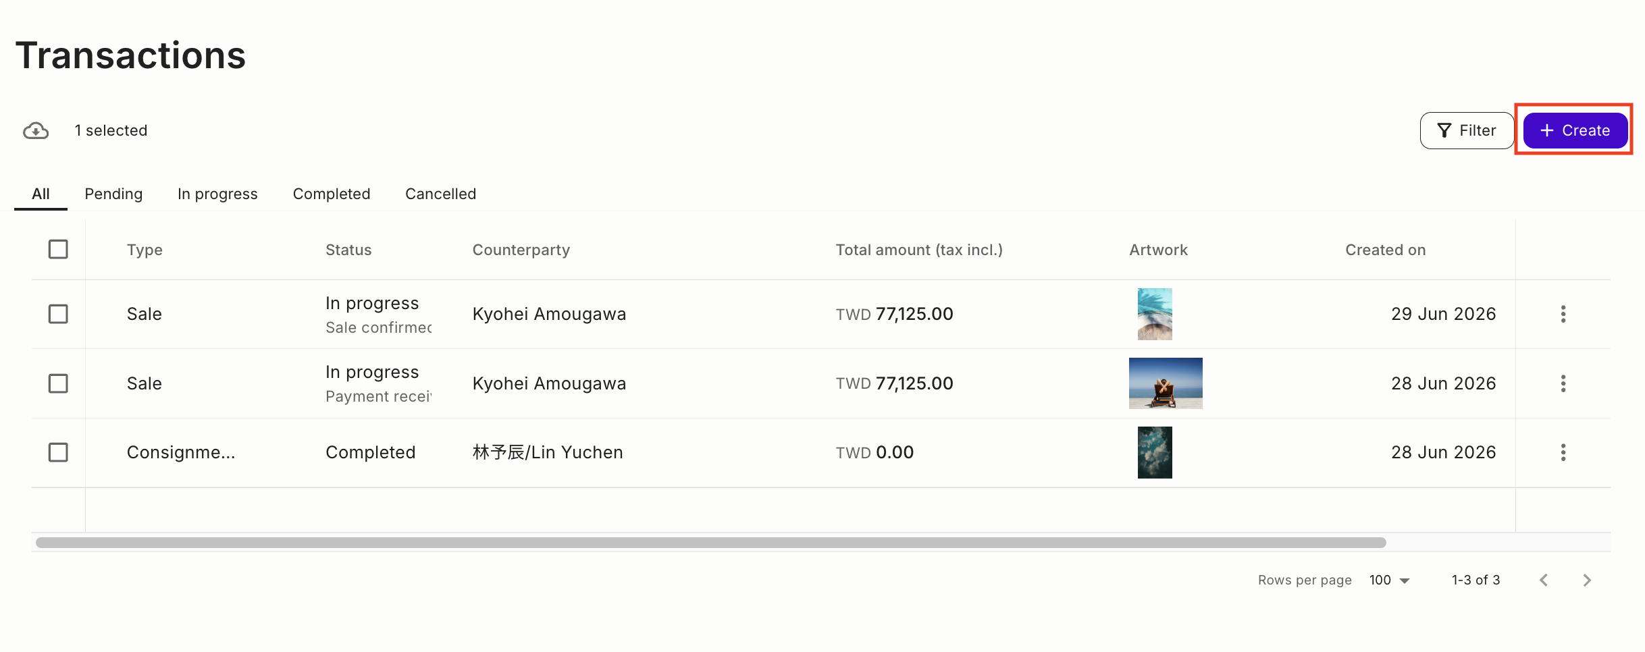Viewport: 1645px width, 652px height.
Task: Create a new transaction
Action: click(1575, 130)
